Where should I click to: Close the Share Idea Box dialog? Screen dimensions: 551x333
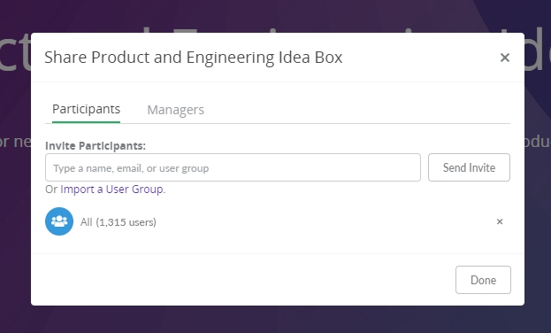pyautogui.click(x=505, y=58)
